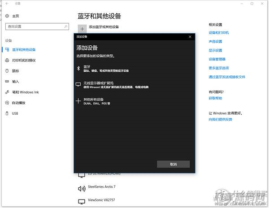The height and width of the screenshot is (208, 269).
Task: Open the 声音设置 link
Action: (215, 41)
